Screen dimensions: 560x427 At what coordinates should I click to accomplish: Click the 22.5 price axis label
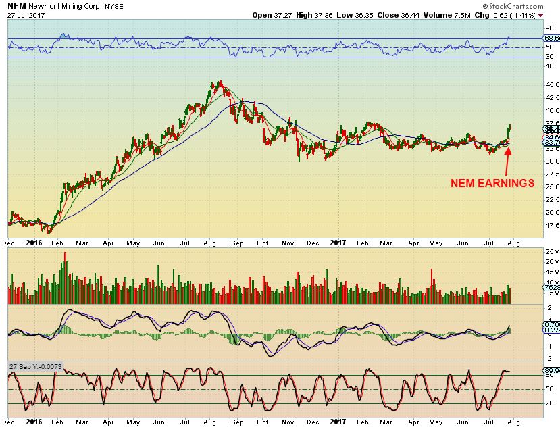(552, 200)
